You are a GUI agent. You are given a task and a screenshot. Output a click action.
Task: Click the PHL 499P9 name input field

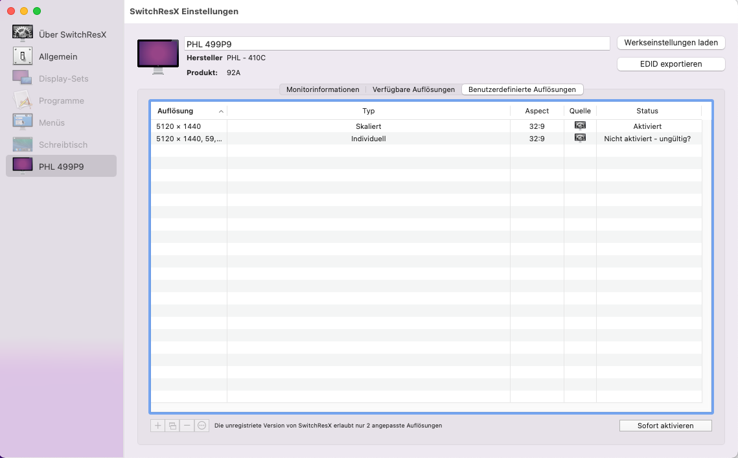tap(397, 44)
